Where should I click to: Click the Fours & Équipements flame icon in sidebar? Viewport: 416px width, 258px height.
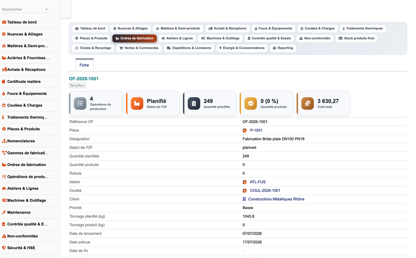click(x=4, y=93)
